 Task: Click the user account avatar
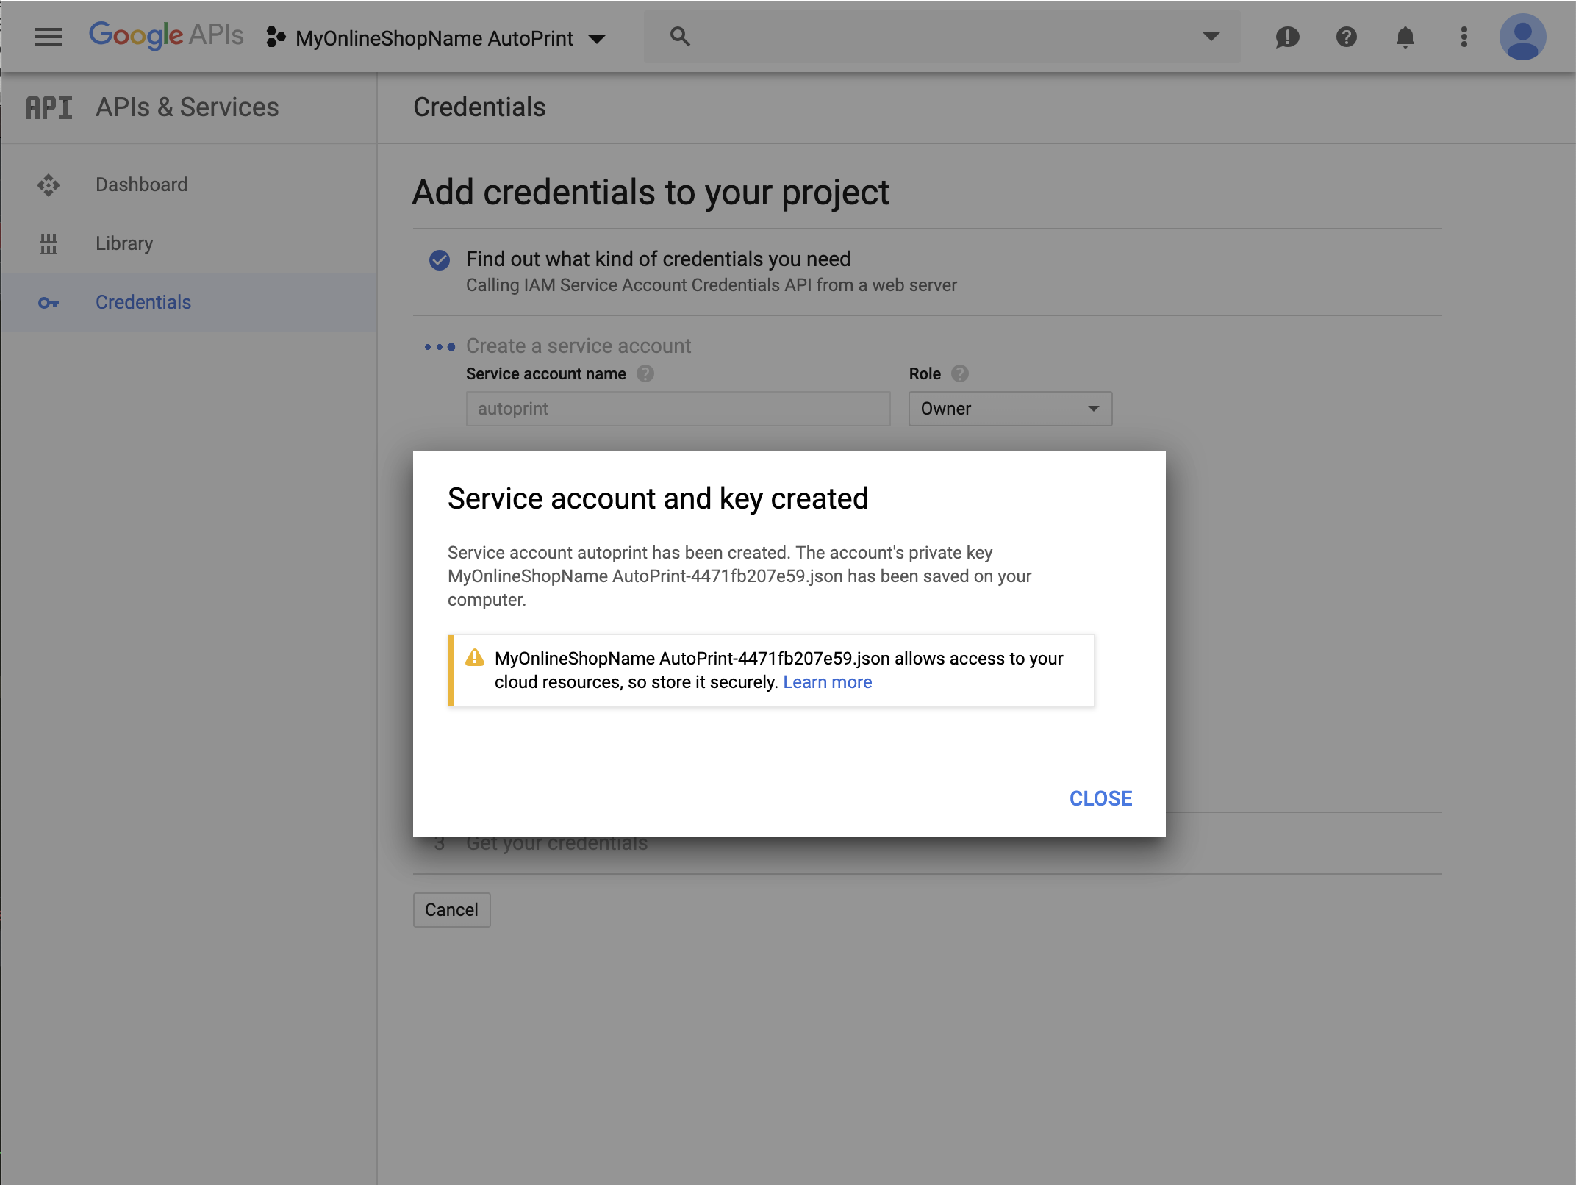click(1522, 37)
